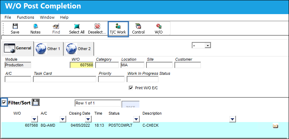Click the 607568 cell in the results row
The height and width of the screenshot is (139, 289).
click(x=31, y=126)
